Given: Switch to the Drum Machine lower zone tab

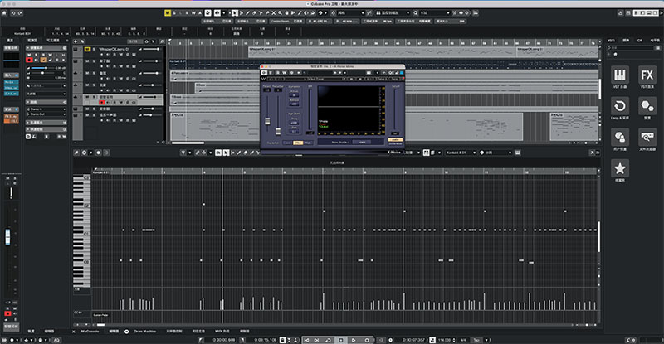Looking at the screenshot, I should pos(144,332).
